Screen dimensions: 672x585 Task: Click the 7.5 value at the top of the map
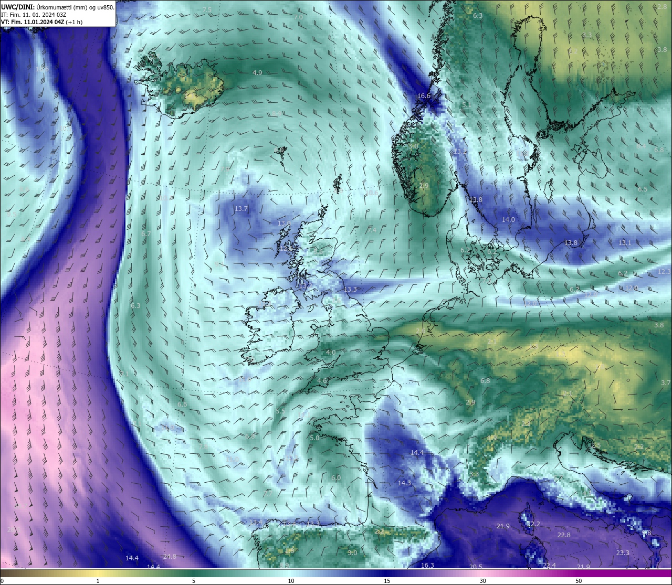(x=207, y=10)
